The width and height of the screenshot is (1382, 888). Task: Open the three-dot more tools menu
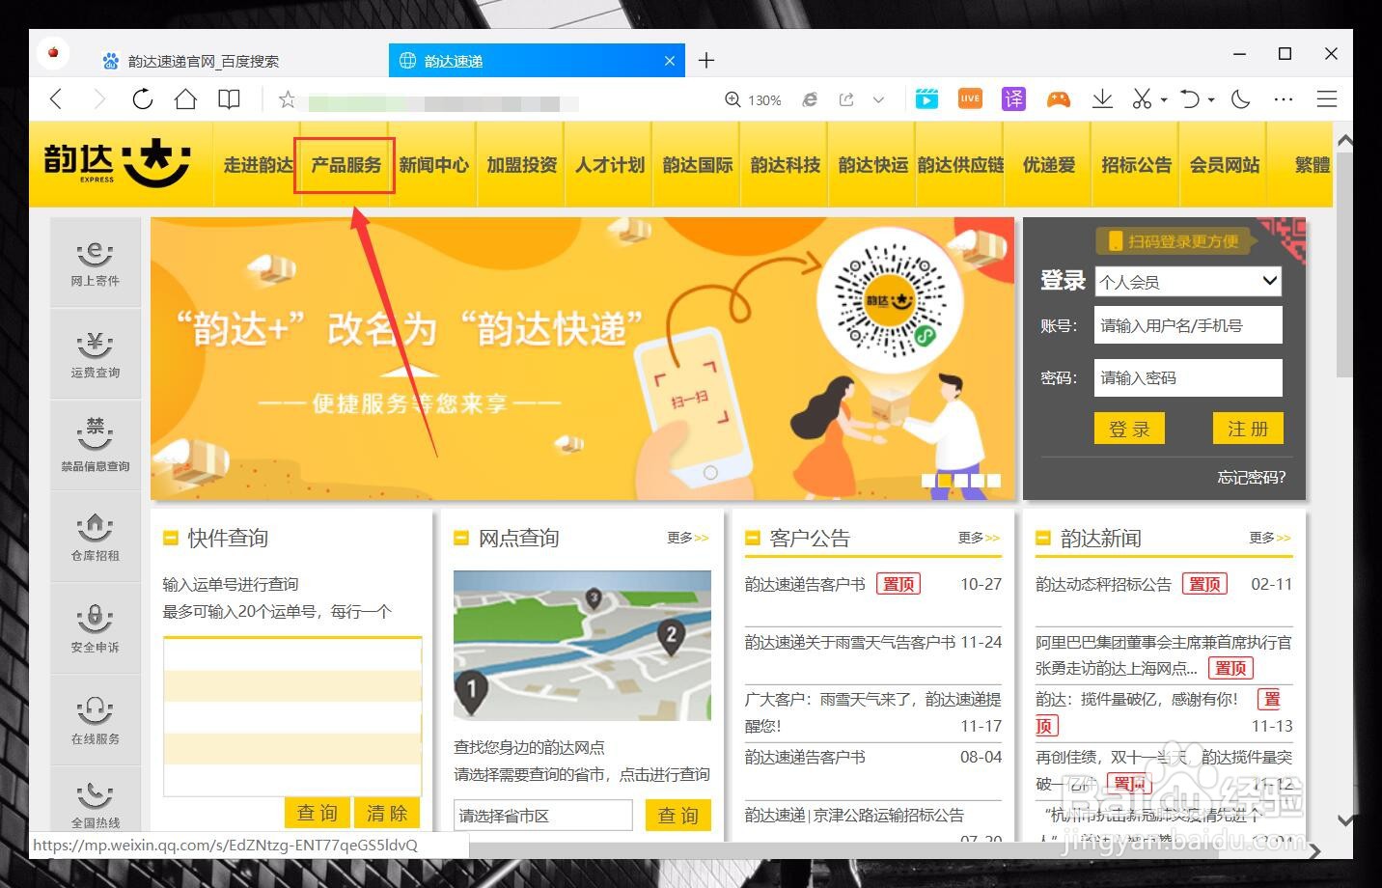(x=1284, y=98)
